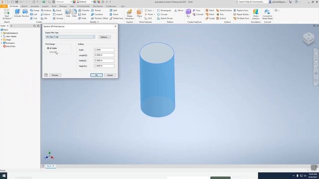Select the Part1 document tab at bottom
The image size is (319, 179).
pos(49,166)
